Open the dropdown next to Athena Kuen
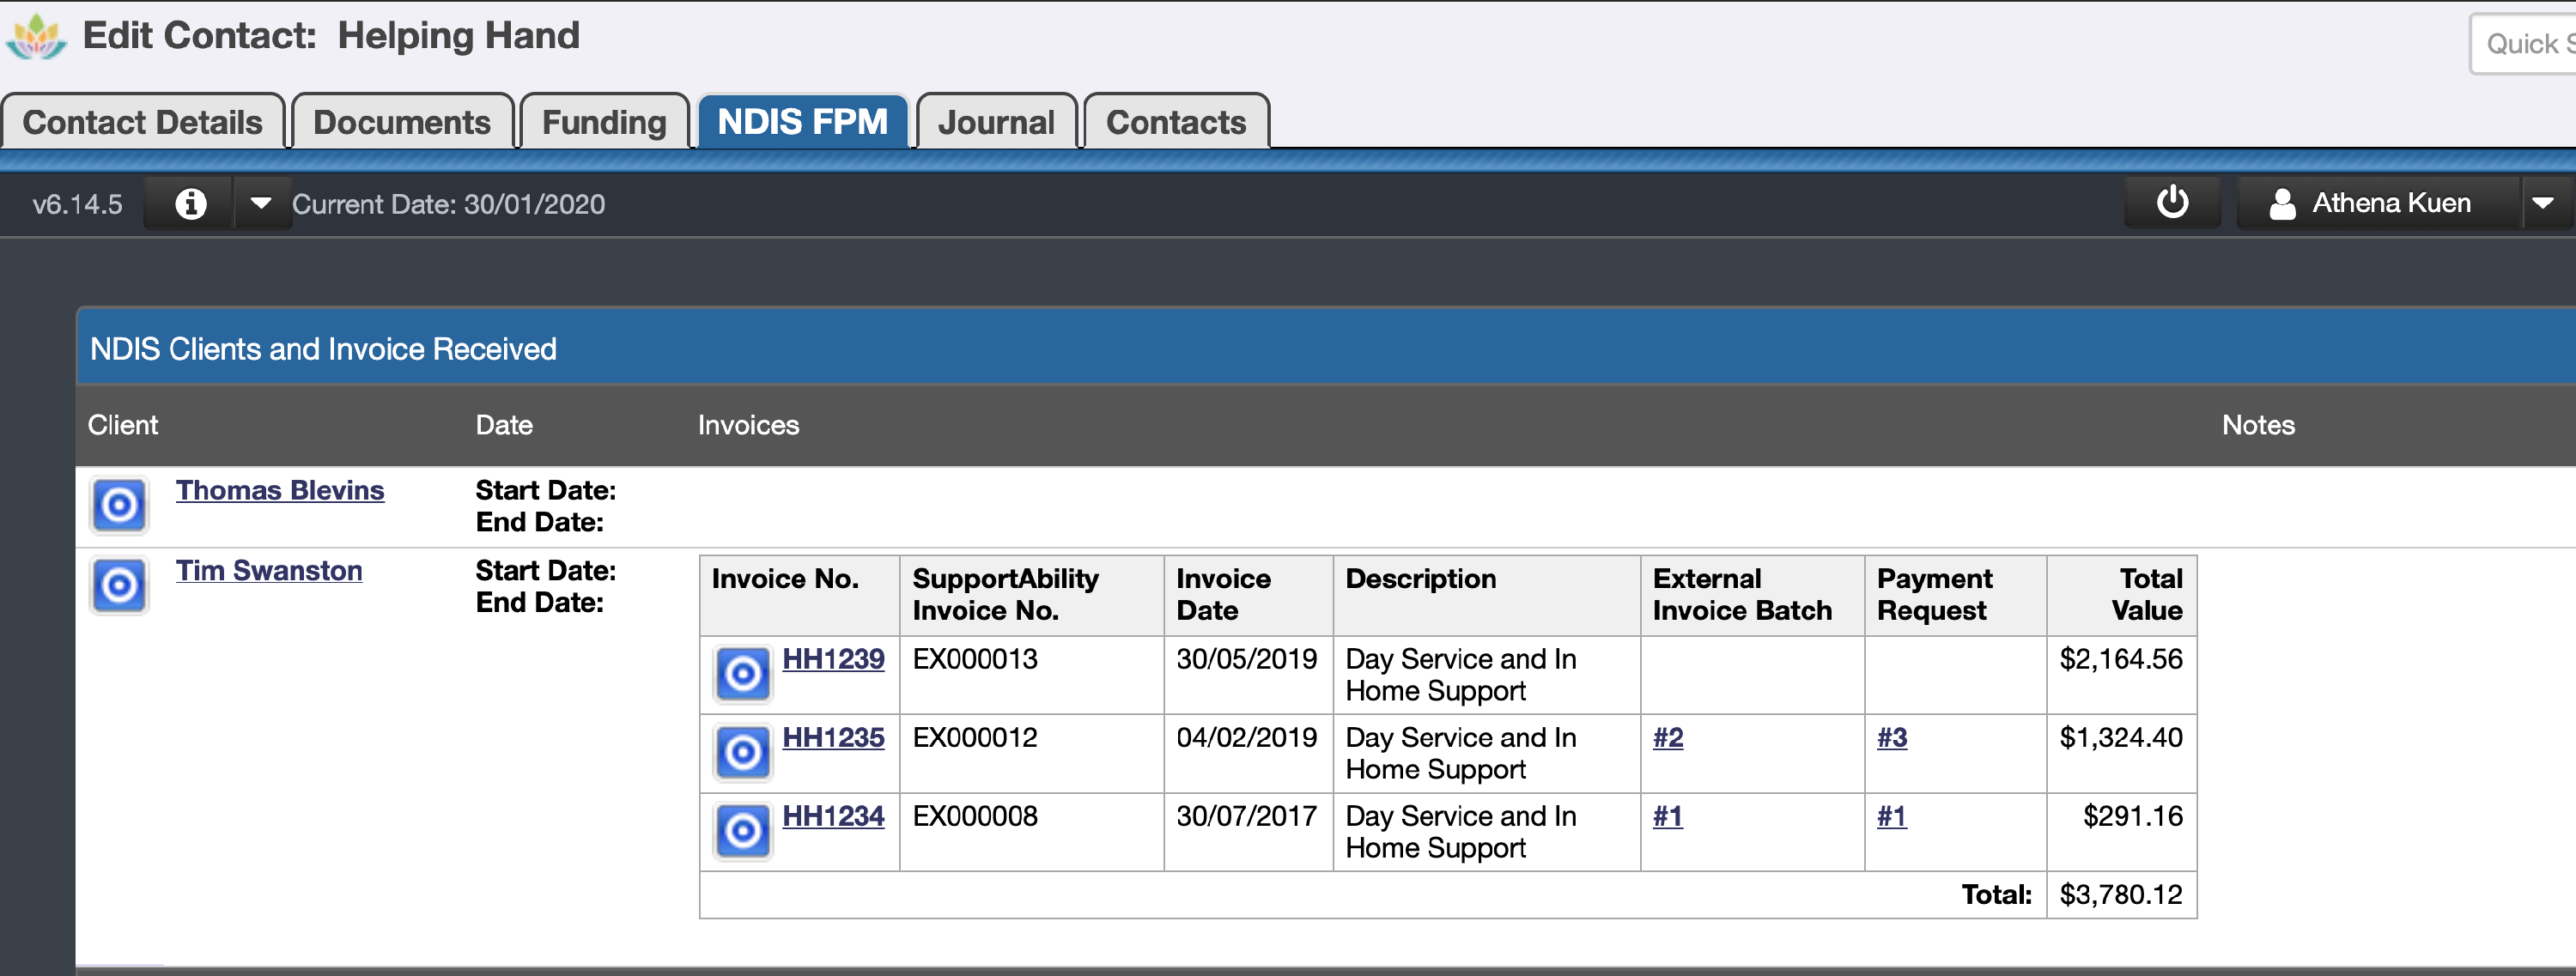The image size is (2576, 976). [x=2545, y=203]
